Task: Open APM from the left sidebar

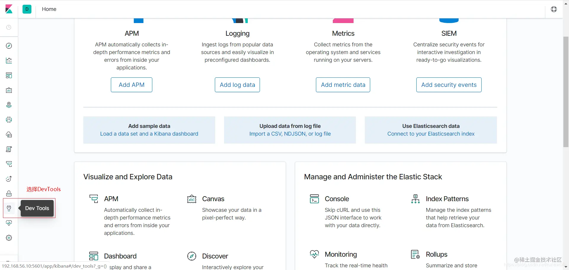Action: pyautogui.click(x=9, y=164)
